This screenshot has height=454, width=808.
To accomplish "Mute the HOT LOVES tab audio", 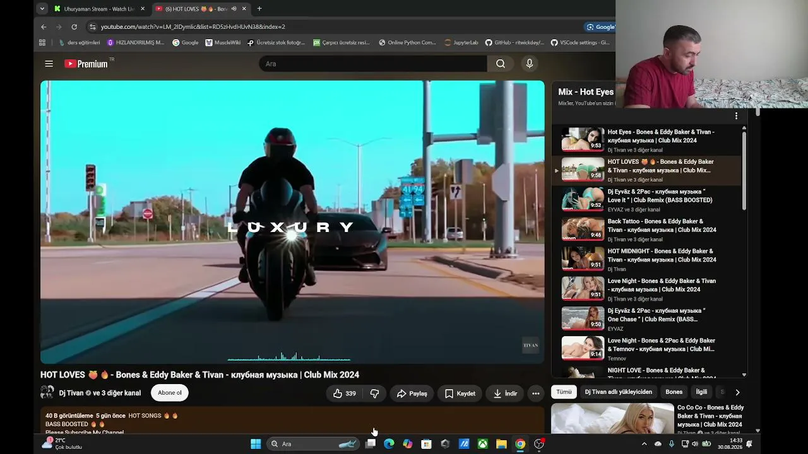I will point(234,9).
